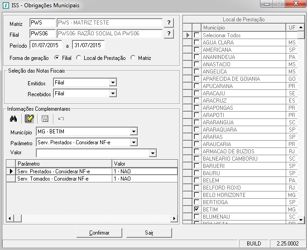Click the APUCARANA municipality row
Screen dimensions: 307x250
240,86
